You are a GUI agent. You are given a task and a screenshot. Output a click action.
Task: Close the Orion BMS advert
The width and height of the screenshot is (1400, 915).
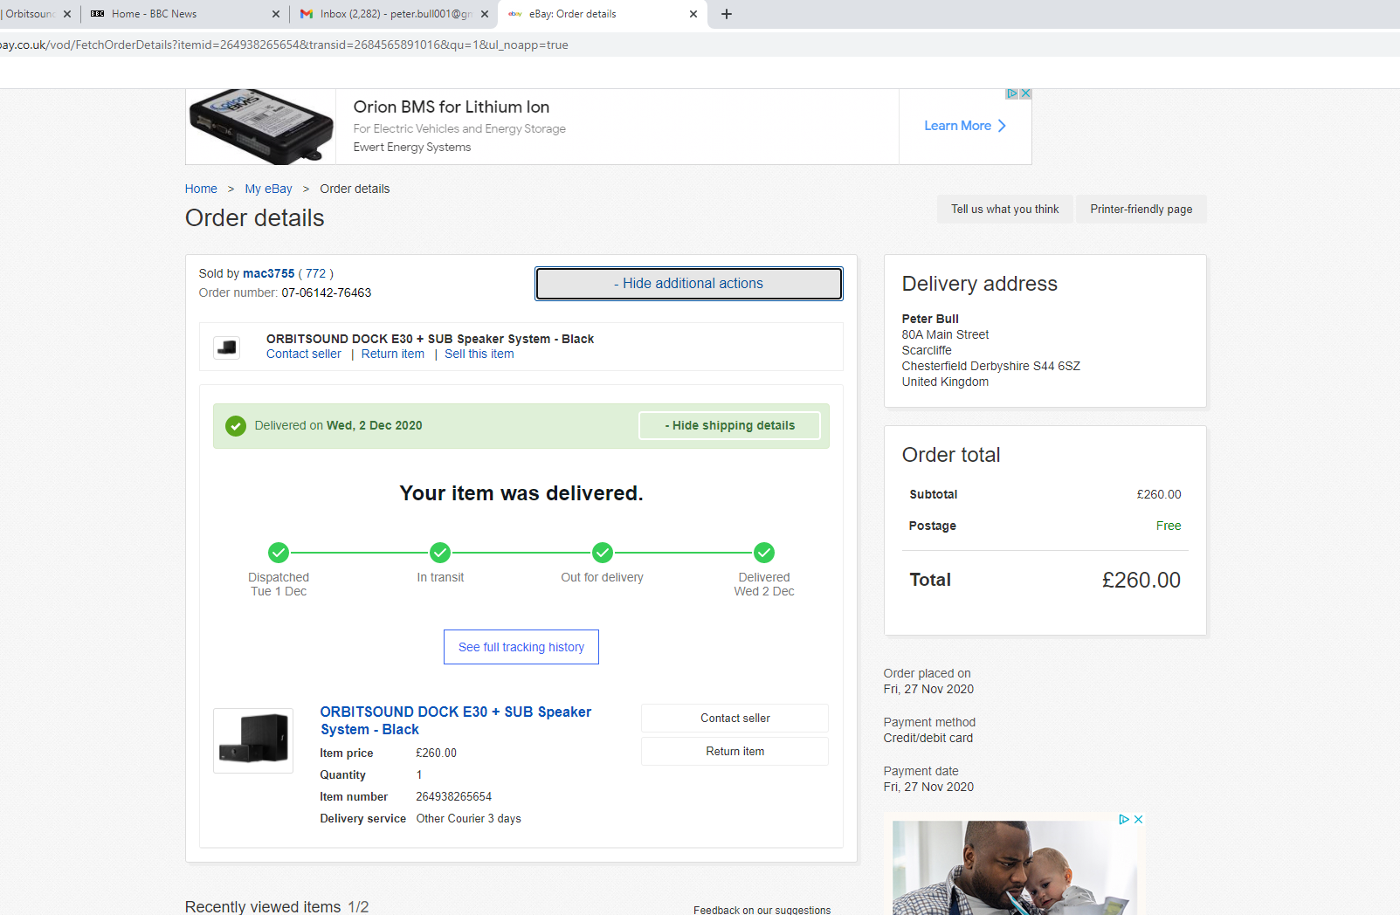[1026, 93]
